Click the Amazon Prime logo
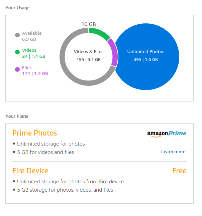This screenshot has height=216, width=202. [x=167, y=134]
